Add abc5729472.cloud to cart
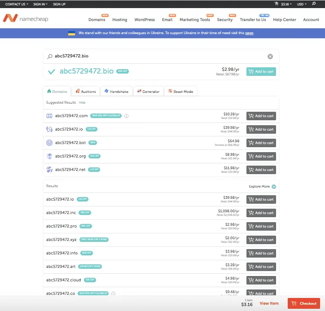Screen dimensions: 325x311 point(261,280)
